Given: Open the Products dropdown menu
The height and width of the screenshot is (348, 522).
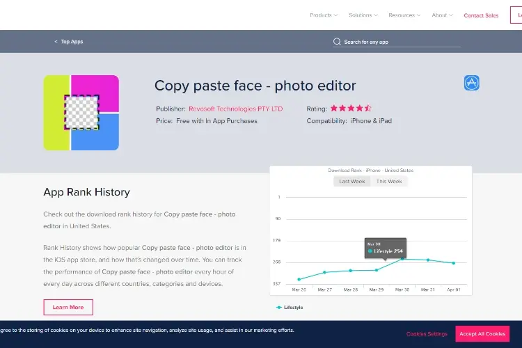Looking at the screenshot, I should coord(324,15).
